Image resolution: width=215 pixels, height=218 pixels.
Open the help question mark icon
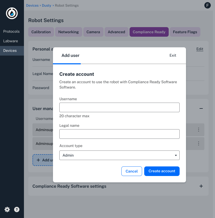point(17,209)
